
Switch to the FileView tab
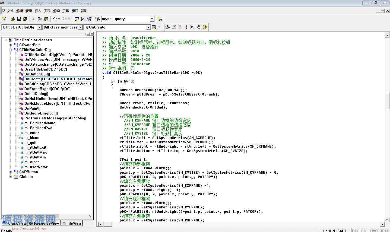click(72, 223)
